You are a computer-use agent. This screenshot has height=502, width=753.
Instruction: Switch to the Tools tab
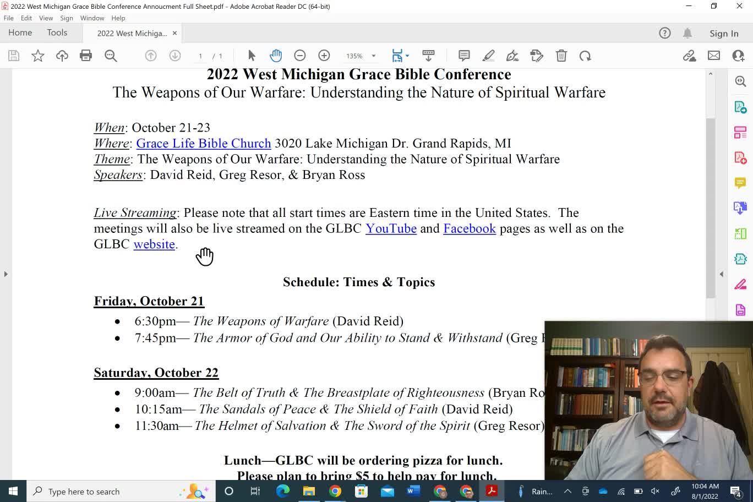(57, 33)
